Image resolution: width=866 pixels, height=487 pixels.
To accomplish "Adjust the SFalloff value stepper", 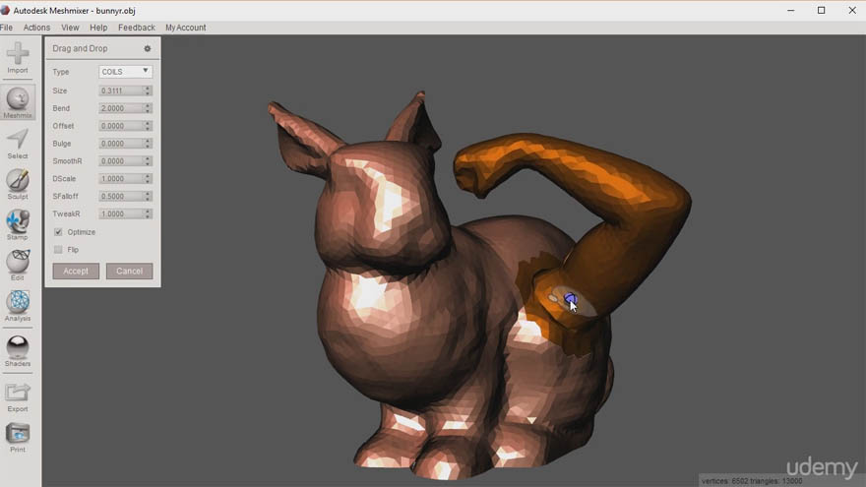I will click(x=148, y=197).
